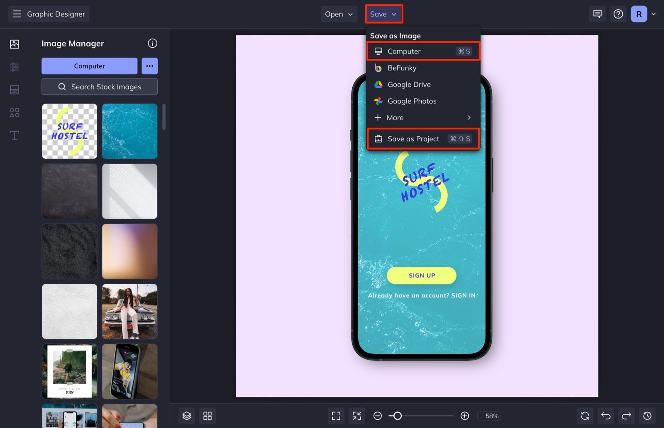Click the fit-to-screen icon near zoom controls
664x428 pixels.
coord(356,416)
